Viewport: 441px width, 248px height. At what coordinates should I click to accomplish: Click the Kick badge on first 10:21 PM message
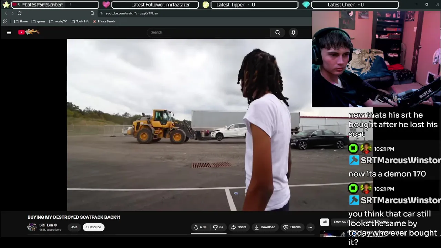tap(353, 148)
